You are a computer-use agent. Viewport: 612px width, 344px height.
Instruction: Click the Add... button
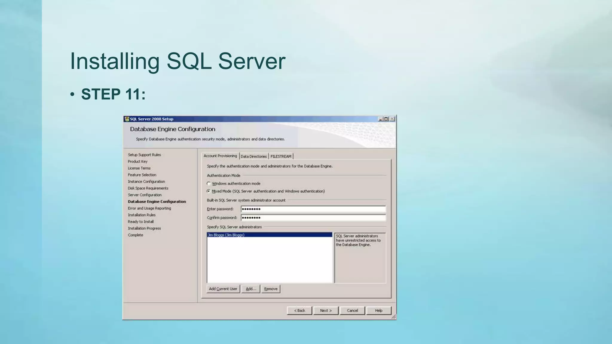click(x=251, y=289)
